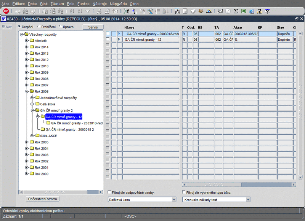Click the help question mark icon

click(260, 11)
